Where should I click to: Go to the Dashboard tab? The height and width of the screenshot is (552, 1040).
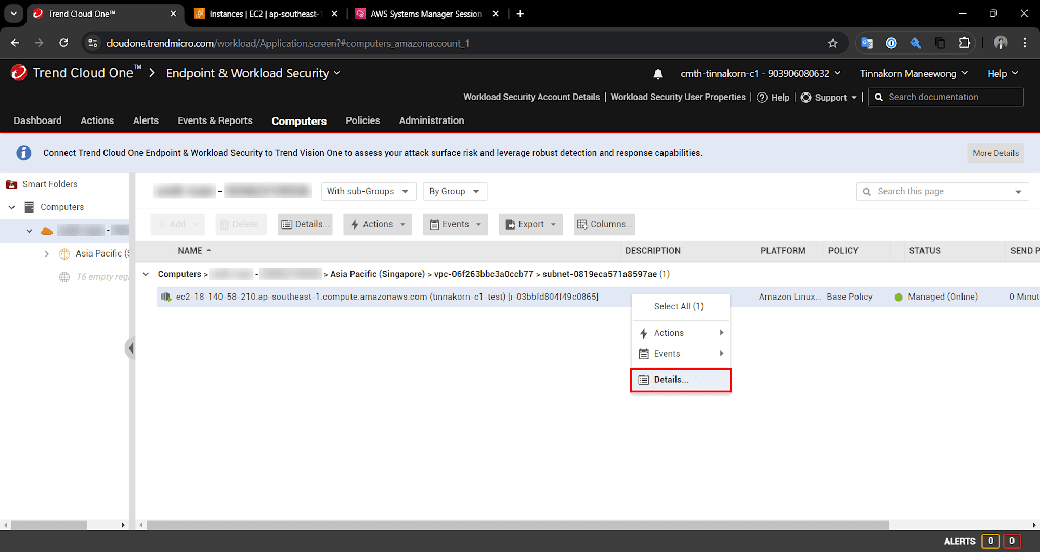coord(37,120)
